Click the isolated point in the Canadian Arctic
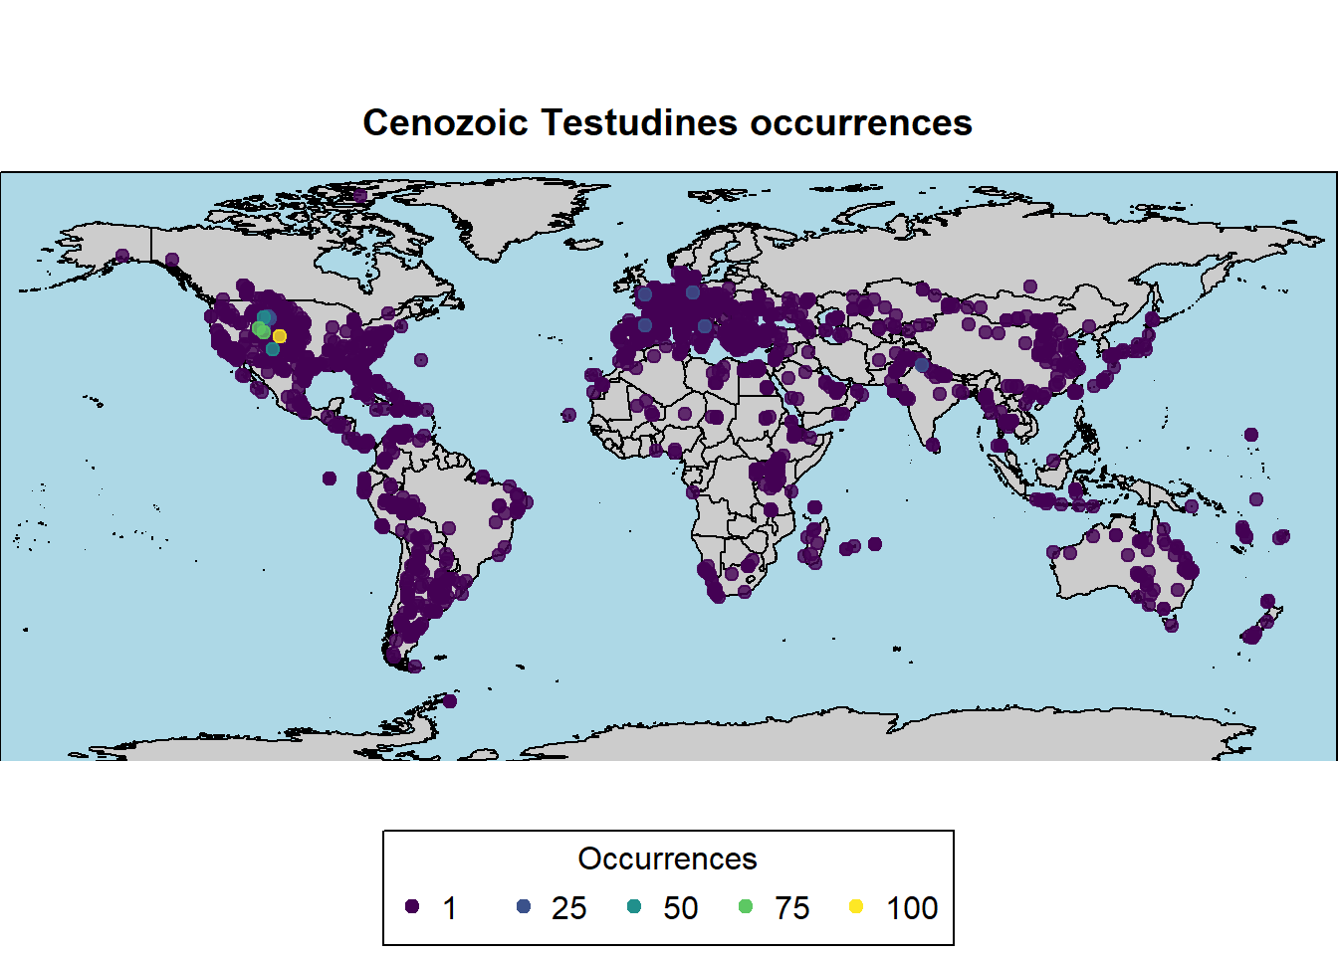 pos(360,196)
